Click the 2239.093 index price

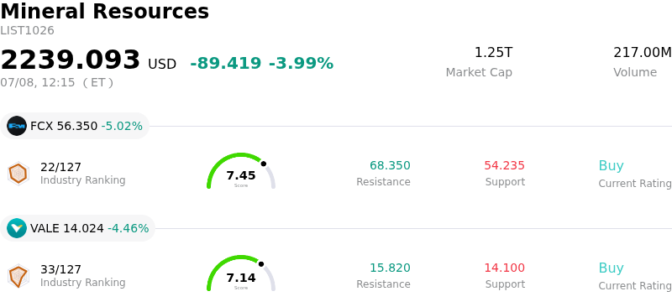(x=71, y=60)
